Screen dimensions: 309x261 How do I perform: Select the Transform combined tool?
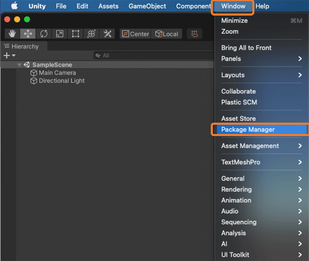click(x=91, y=34)
